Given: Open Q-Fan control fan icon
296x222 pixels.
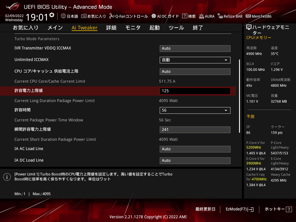Looking at the screenshot, I should pos(112,16).
